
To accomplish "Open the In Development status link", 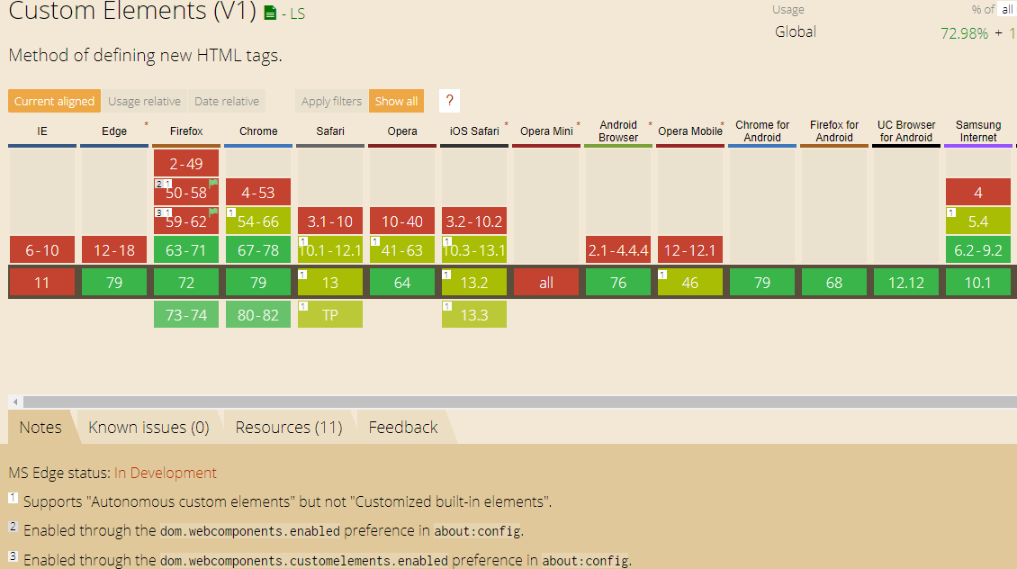I will point(166,473).
